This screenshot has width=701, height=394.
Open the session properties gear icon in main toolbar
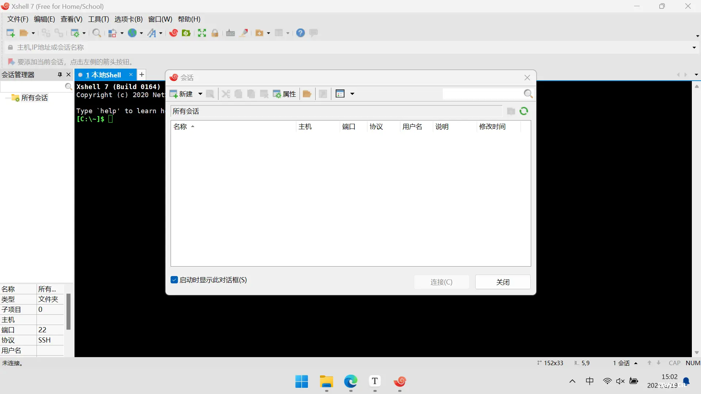click(x=75, y=33)
